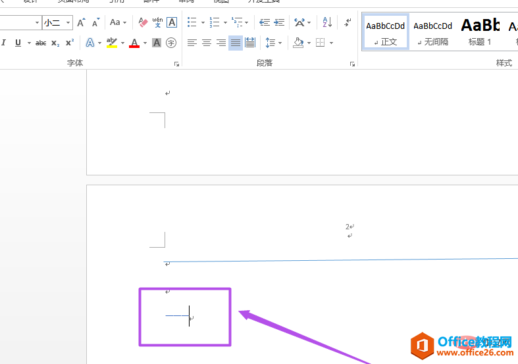Click the Shrink Font icon
518x364 pixels.
tap(96, 22)
